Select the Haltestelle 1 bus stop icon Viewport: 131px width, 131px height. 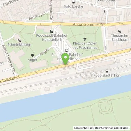[x=52, y=31]
